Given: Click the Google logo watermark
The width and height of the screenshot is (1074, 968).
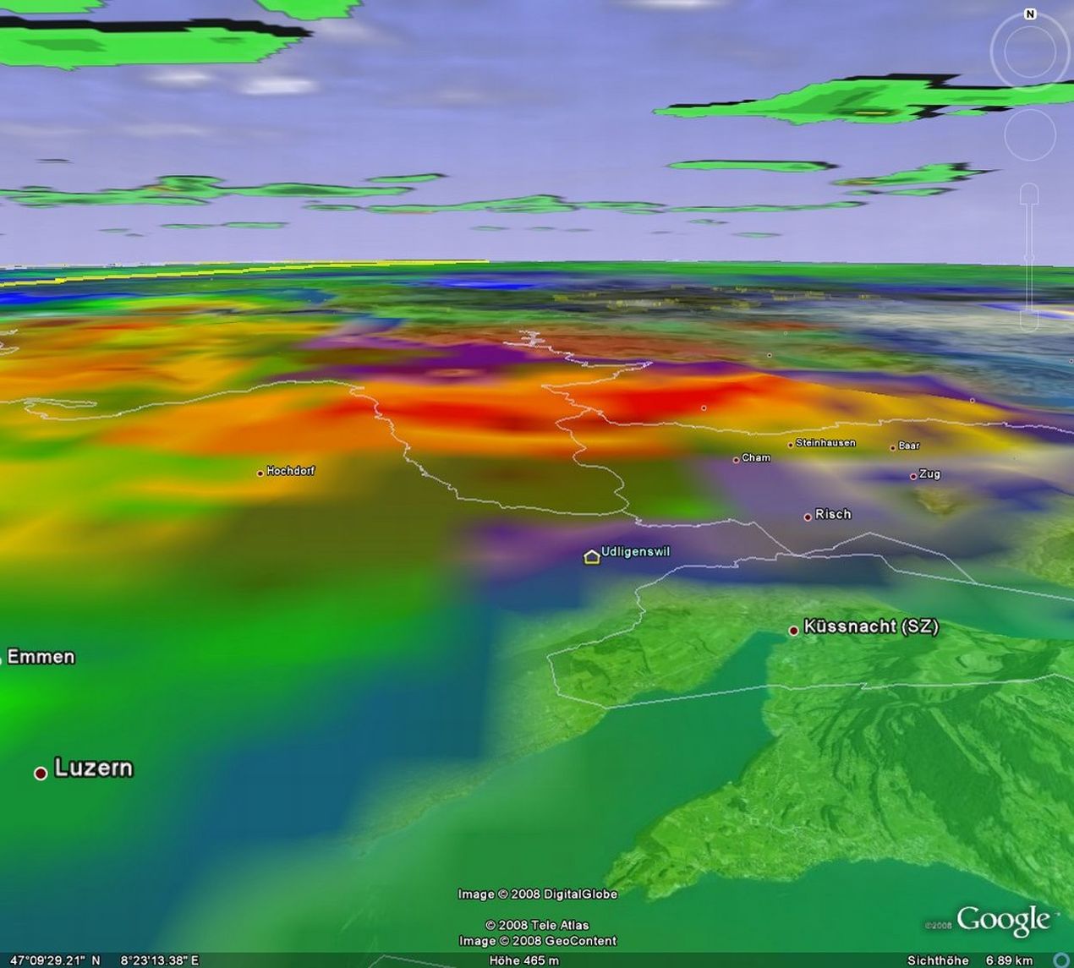Looking at the screenshot, I should tap(1002, 919).
